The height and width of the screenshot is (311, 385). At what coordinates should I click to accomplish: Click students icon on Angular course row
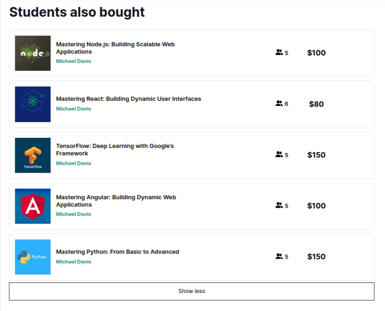pos(279,206)
